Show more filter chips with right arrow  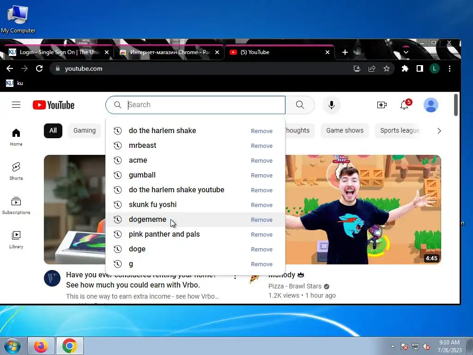[439, 131]
